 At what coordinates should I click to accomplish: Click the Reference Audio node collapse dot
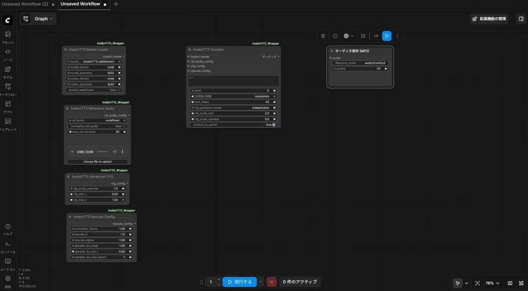pos(67,108)
